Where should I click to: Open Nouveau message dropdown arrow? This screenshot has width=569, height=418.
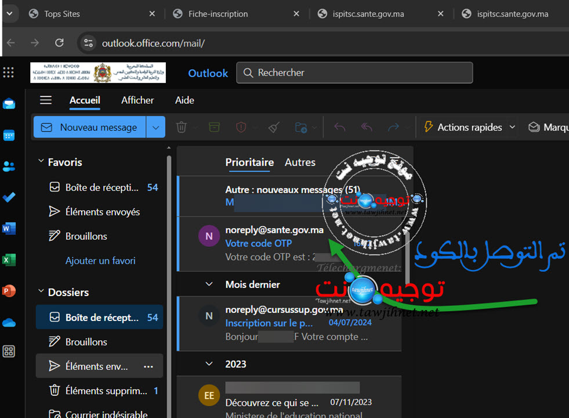[x=155, y=127]
